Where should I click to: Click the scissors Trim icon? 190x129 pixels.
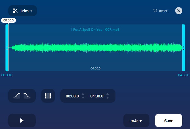(15, 11)
